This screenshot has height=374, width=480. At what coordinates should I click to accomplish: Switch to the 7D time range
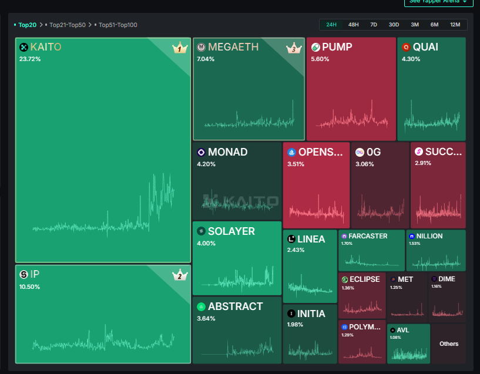[x=374, y=25]
